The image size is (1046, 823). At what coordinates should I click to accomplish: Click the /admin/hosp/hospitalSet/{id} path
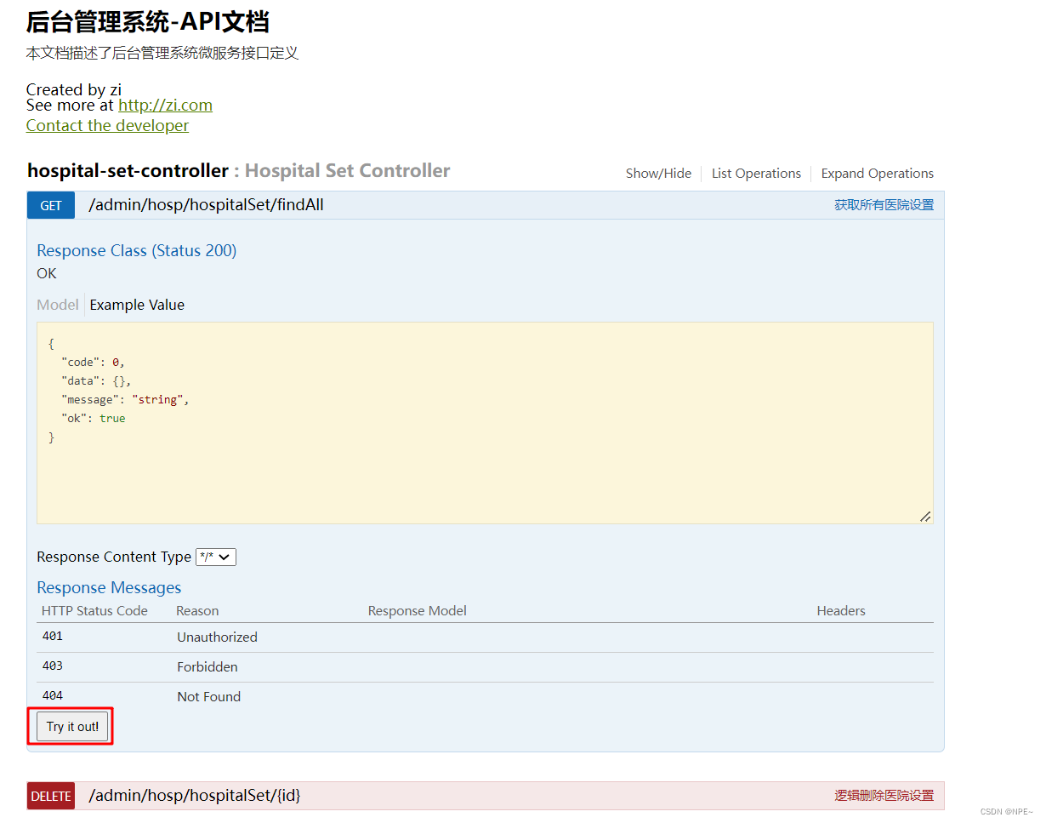point(195,796)
